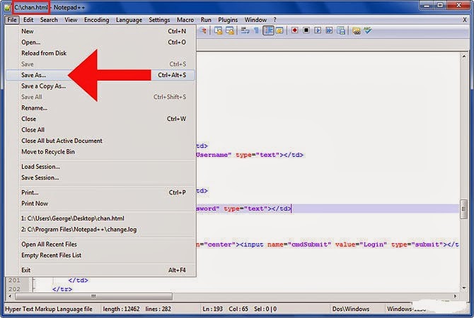Toggle the word wrap toolbar icon
Viewport: 474px width, 318px height.
pyautogui.click(x=245, y=30)
